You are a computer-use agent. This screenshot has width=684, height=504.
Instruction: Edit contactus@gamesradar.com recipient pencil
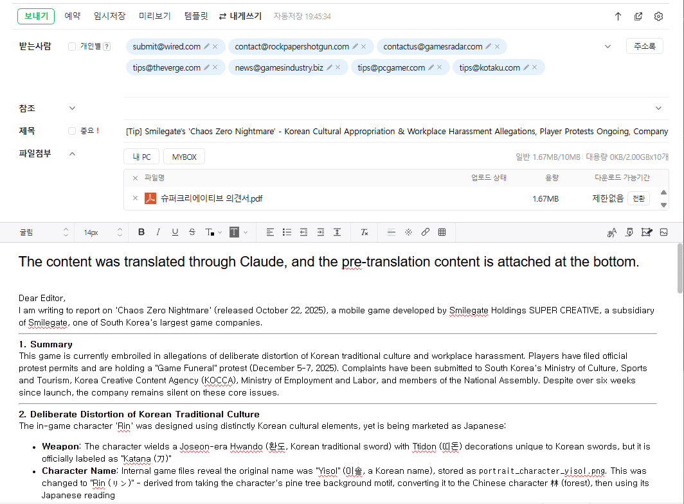point(489,46)
